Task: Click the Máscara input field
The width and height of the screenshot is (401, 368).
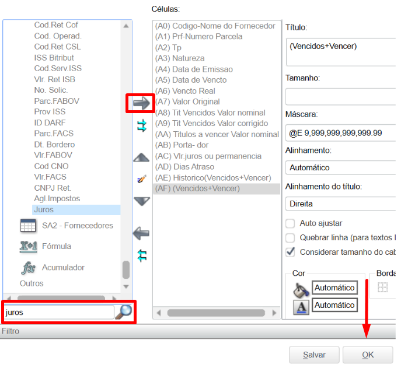Action: tap(341, 133)
